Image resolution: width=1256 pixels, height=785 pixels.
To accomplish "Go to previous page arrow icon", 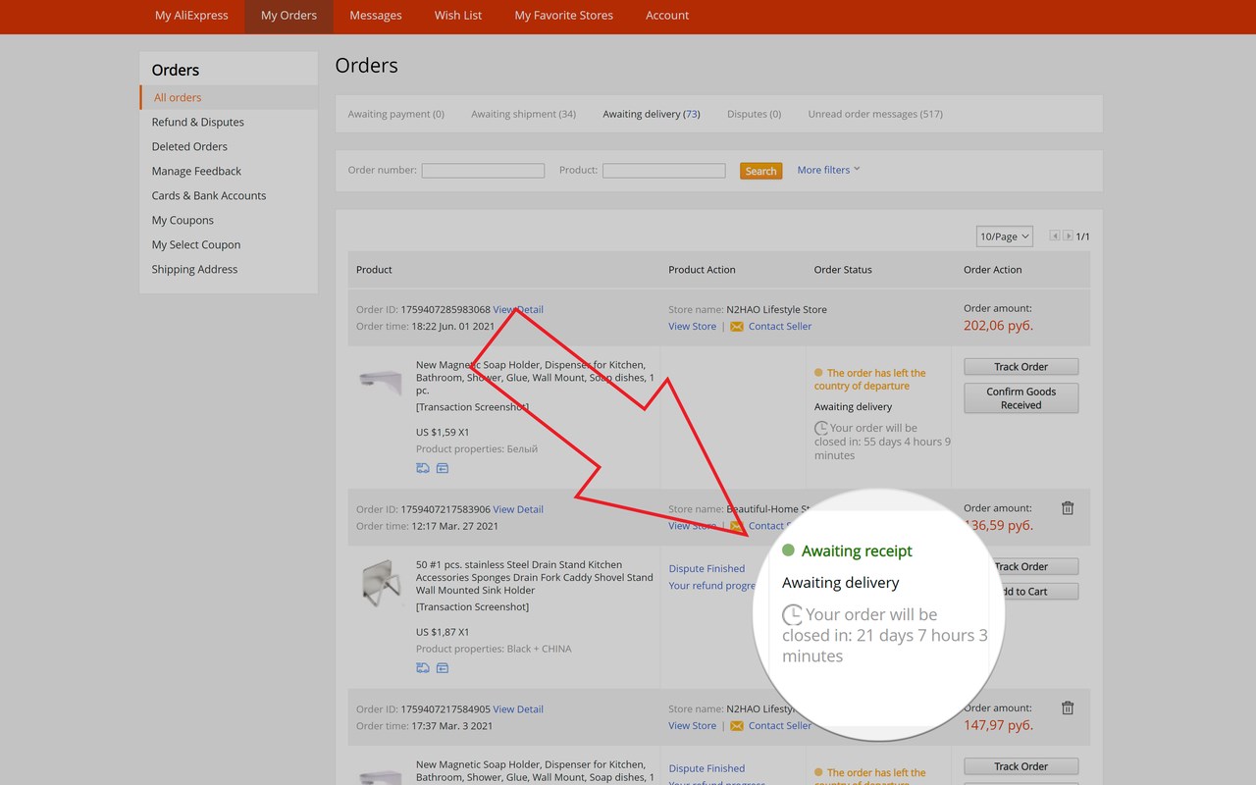I will coord(1055,235).
